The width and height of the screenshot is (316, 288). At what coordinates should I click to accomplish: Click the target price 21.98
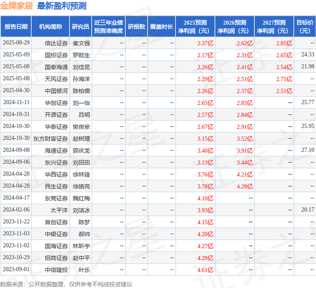coord(308,66)
